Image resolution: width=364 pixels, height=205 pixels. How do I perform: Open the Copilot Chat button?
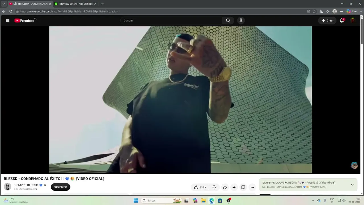pos(351,11)
